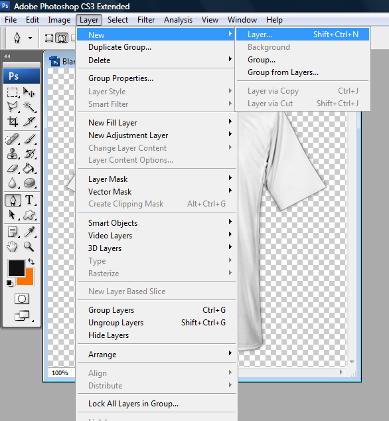The width and height of the screenshot is (389, 421).
Task: Open the Help menu
Action: [x=274, y=20]
